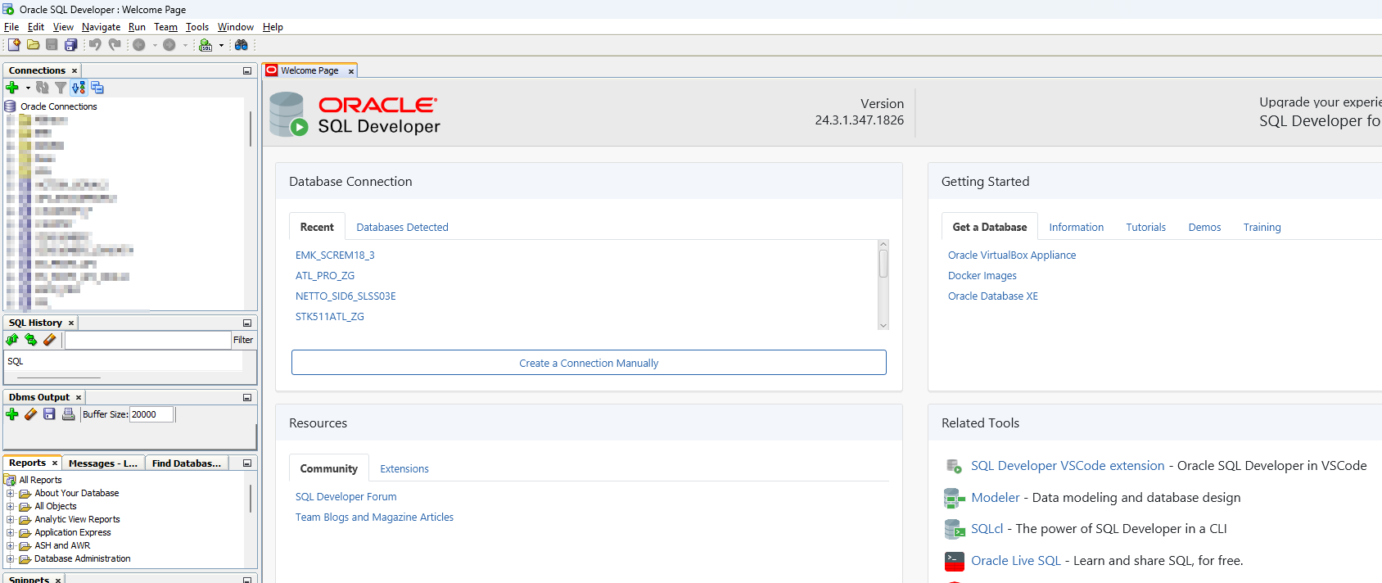Switch to the Extensions tab
The width and height of the screenshot is (1382, 583).
404,469
